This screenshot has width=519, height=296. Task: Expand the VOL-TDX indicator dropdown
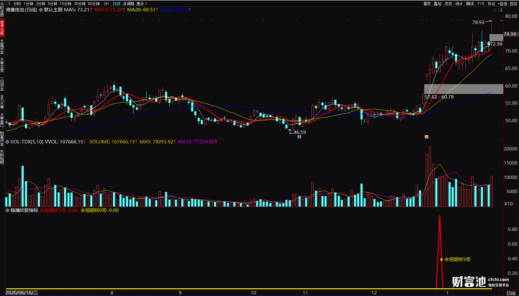(x=7, y=142)
